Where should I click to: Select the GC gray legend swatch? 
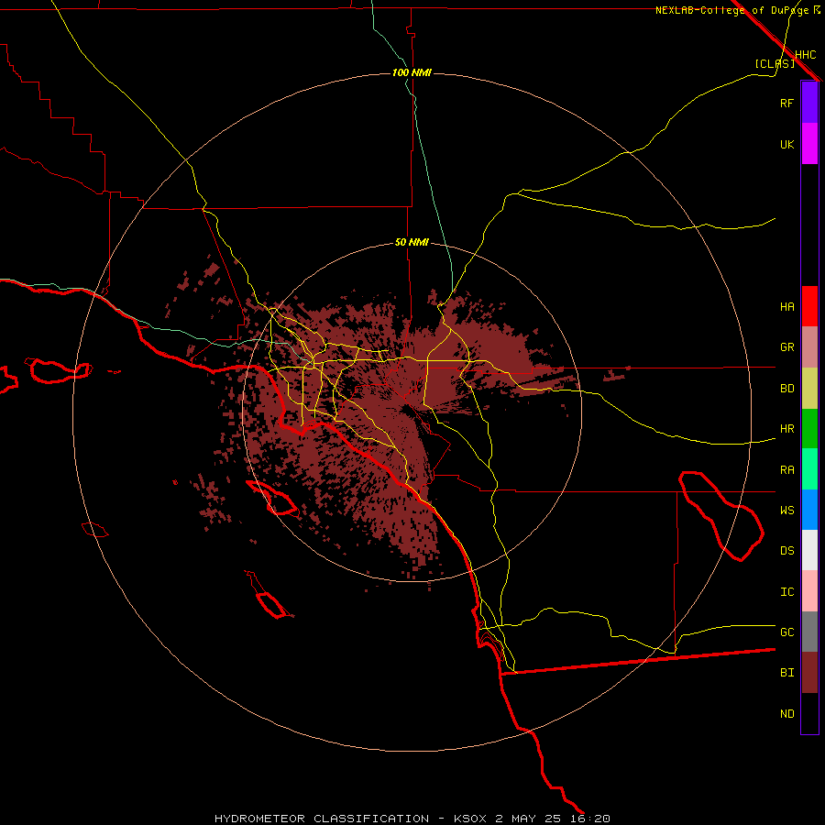coord(809,632)
